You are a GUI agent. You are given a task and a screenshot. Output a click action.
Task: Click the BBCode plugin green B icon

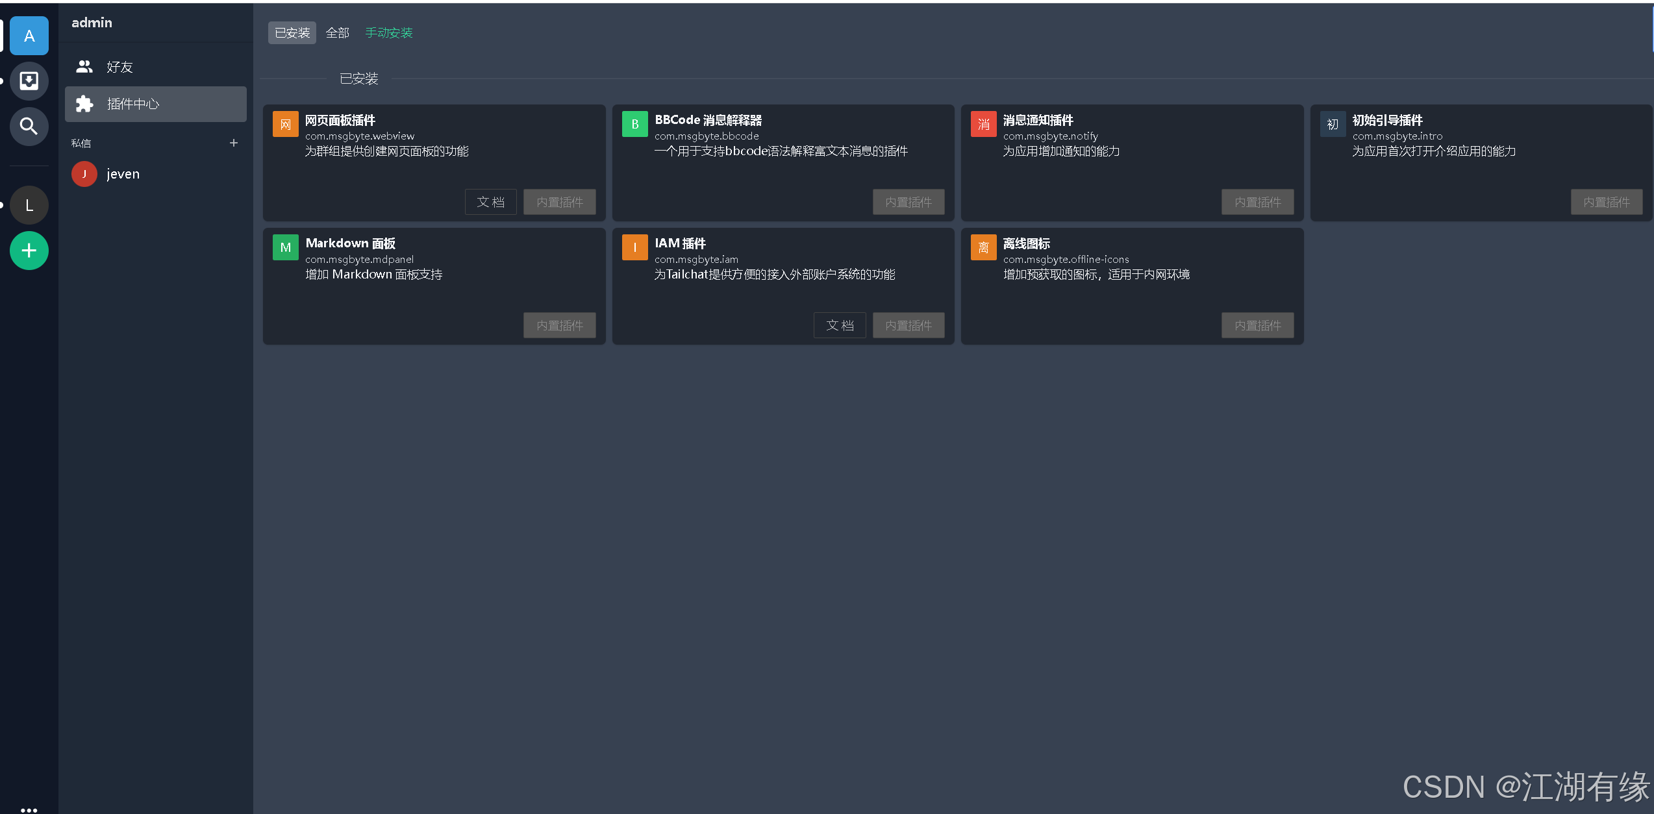point(634,124)
